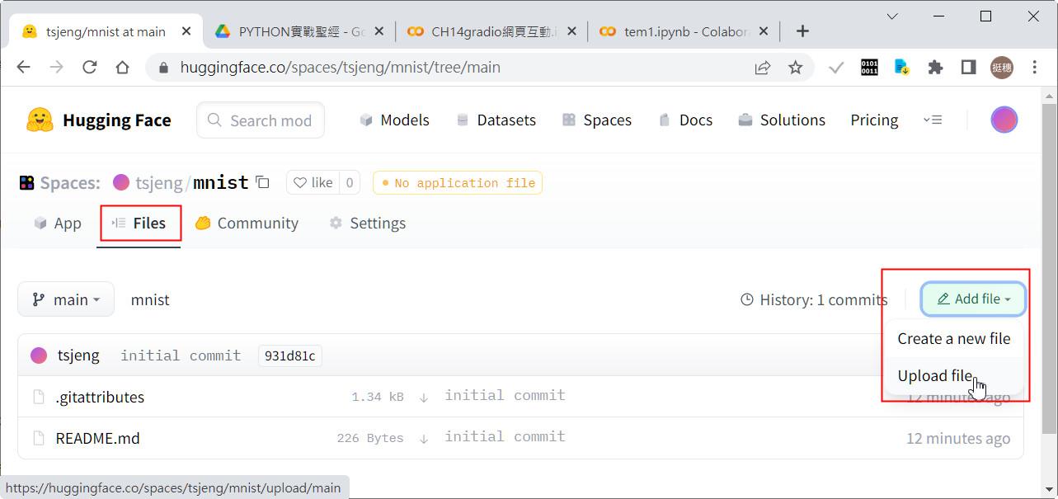Close the tem1.ipynb Colab tab
This screenshot has width=1058, height=499.
(x=763, y=31)
